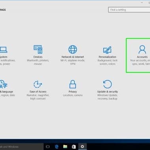Launch Microsoft Edge from the taskbar
The width and height of the screenshot is (150, 150).
[57, 146]
